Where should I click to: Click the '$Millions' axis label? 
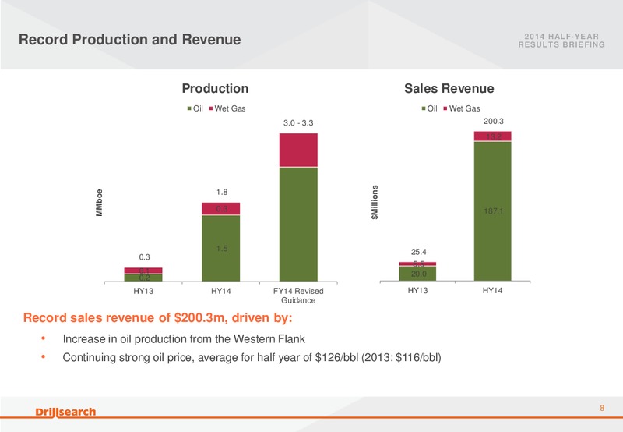375,202
